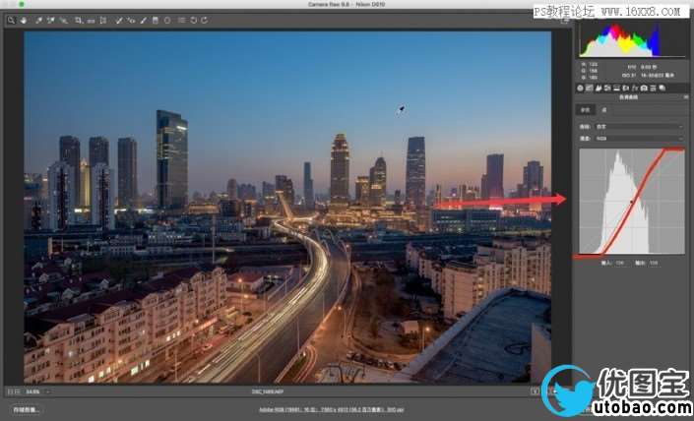The height and width of the screenshot is (421, 694).
Task: Switch to the Point curve tab
Action: point(603,110)
